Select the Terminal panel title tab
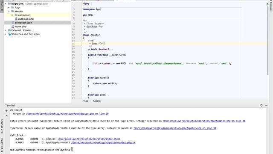 coord(10,106)
